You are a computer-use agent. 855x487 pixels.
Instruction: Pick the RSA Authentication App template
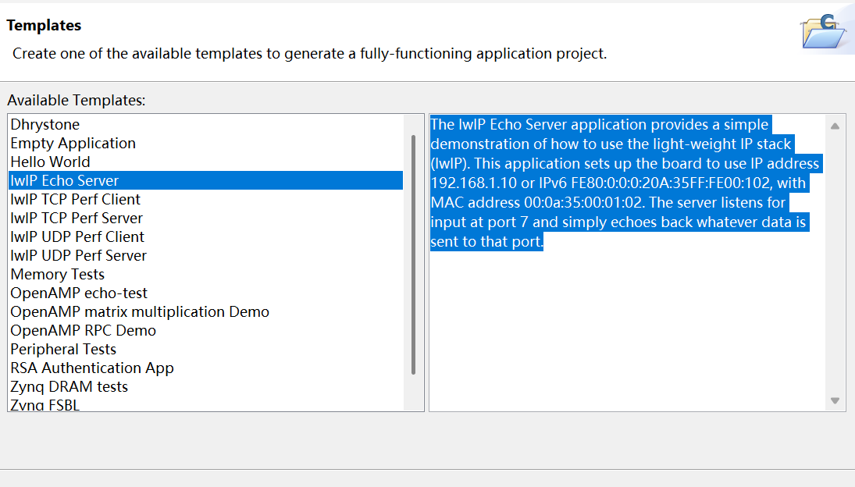206,368
